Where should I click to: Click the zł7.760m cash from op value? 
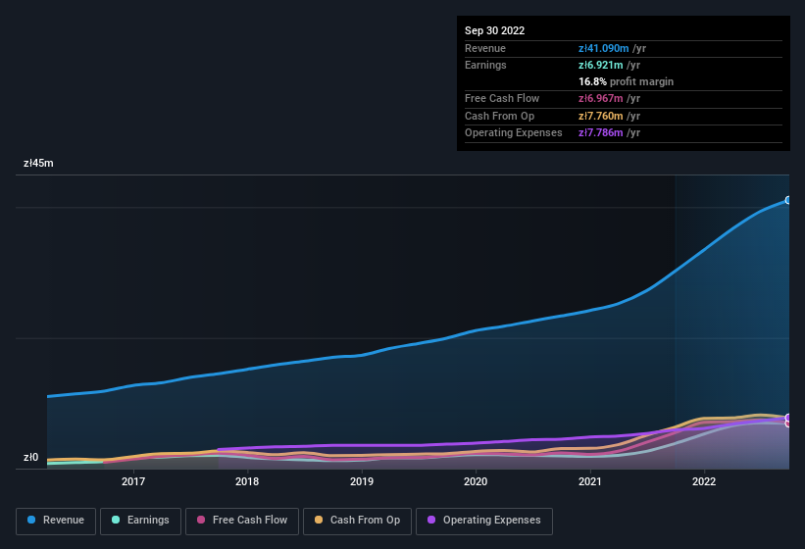(x=601, y=116)
